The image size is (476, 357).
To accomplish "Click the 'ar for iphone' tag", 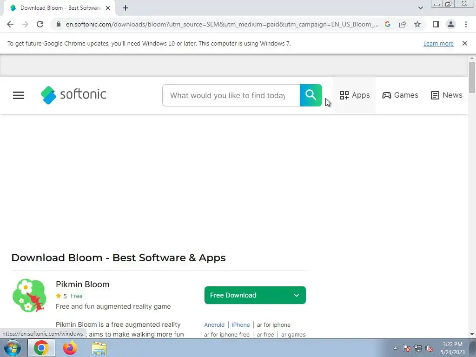I will coord(273,325).
